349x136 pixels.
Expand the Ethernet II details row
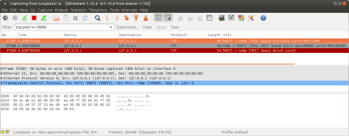click(x=2, y=74)
